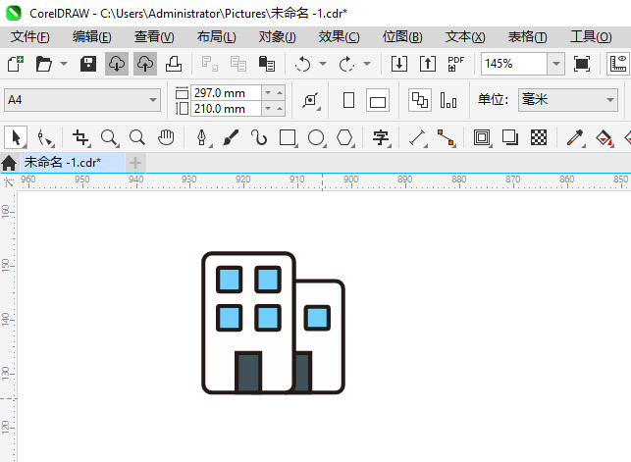Increase page width with up stepper

coord(280,93)
